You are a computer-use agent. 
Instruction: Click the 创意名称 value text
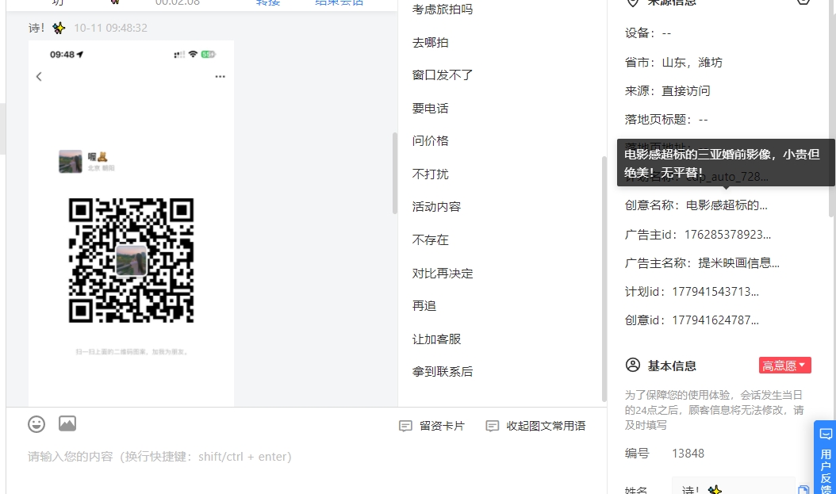[x=727, y=205]
